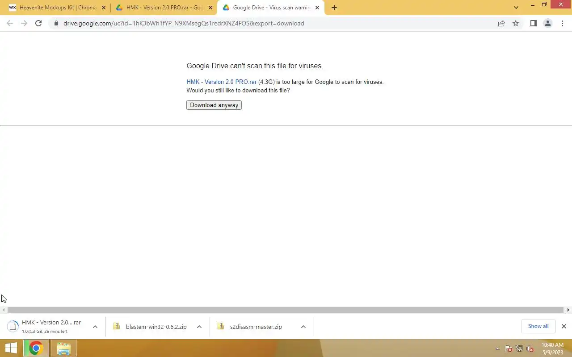Image resolution: width=572 pixels, height=357 pixels.
Task: Open the Action Center flag icon
Action: click(509, 349)
